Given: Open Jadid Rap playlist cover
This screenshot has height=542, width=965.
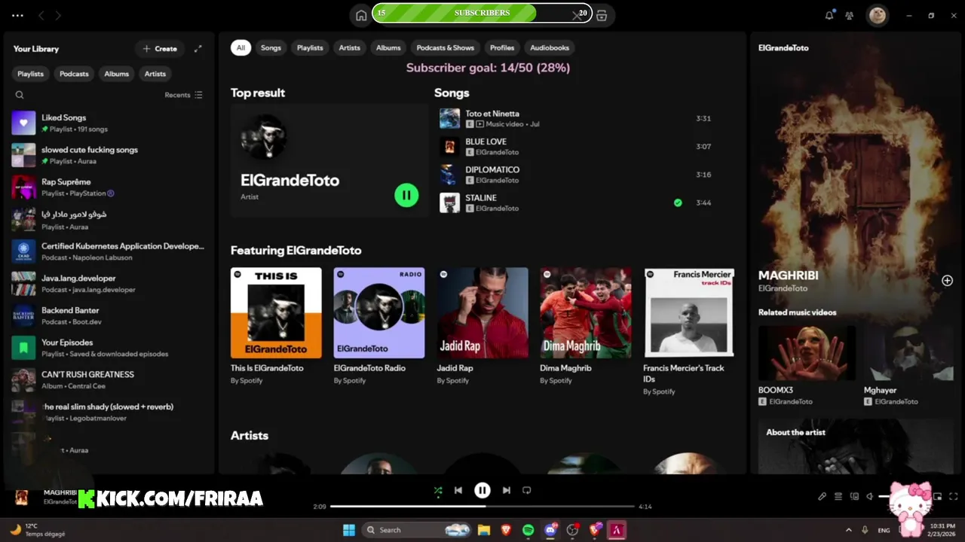Looking at the screenshot, I should coord(482,312).
